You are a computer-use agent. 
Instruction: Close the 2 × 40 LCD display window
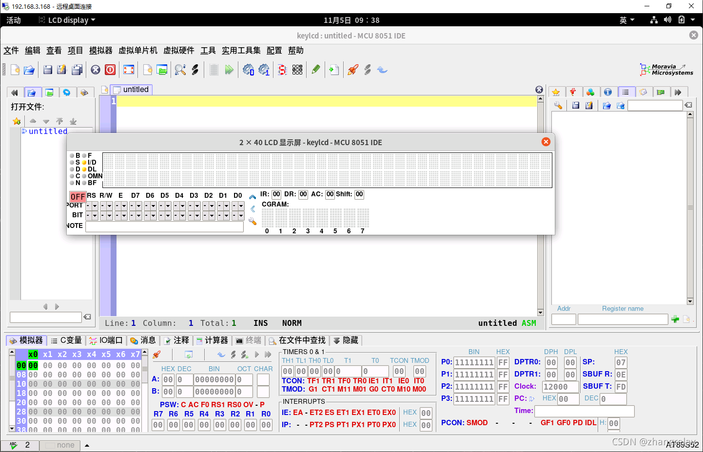point(546,142)
